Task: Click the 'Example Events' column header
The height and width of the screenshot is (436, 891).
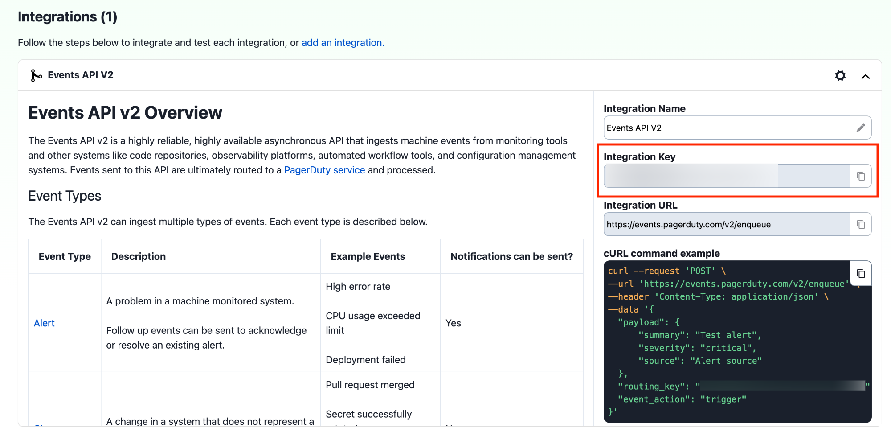Action: coord(368,257)
